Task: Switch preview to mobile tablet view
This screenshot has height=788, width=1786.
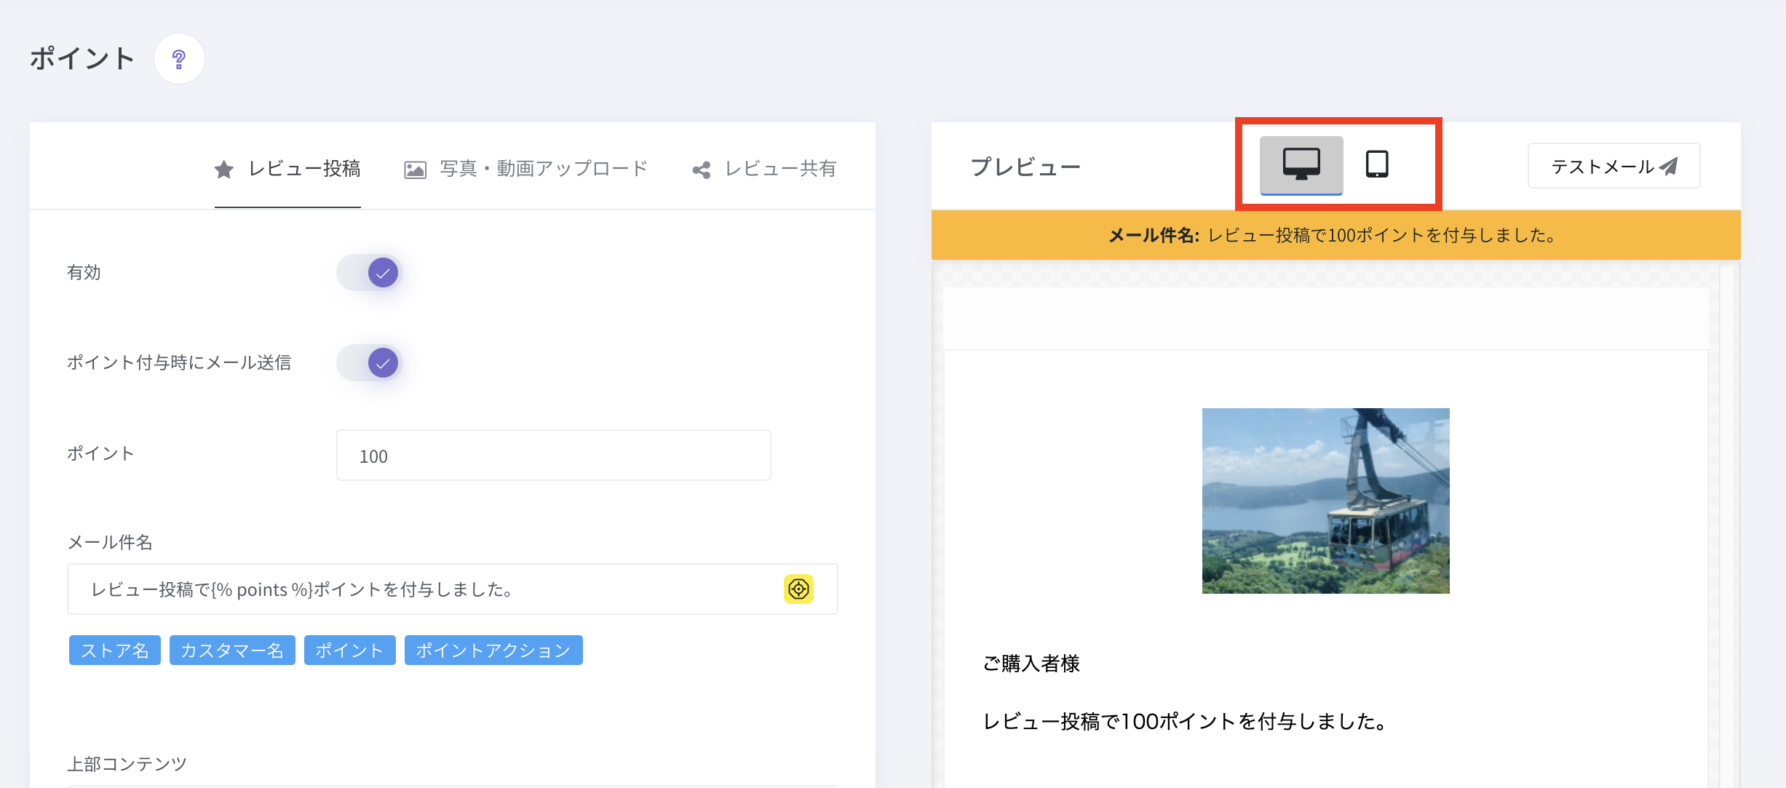Action: (1376, 164)
